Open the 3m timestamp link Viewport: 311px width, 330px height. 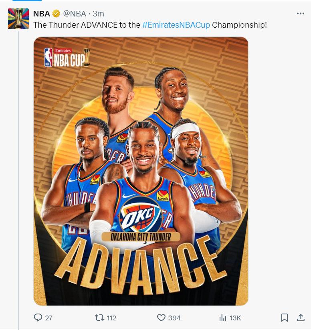(98, 14)
